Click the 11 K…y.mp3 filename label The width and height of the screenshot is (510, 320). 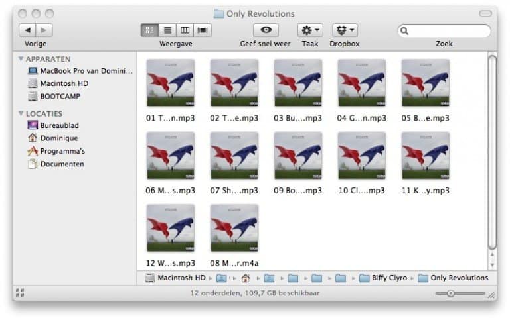[426, 191]
